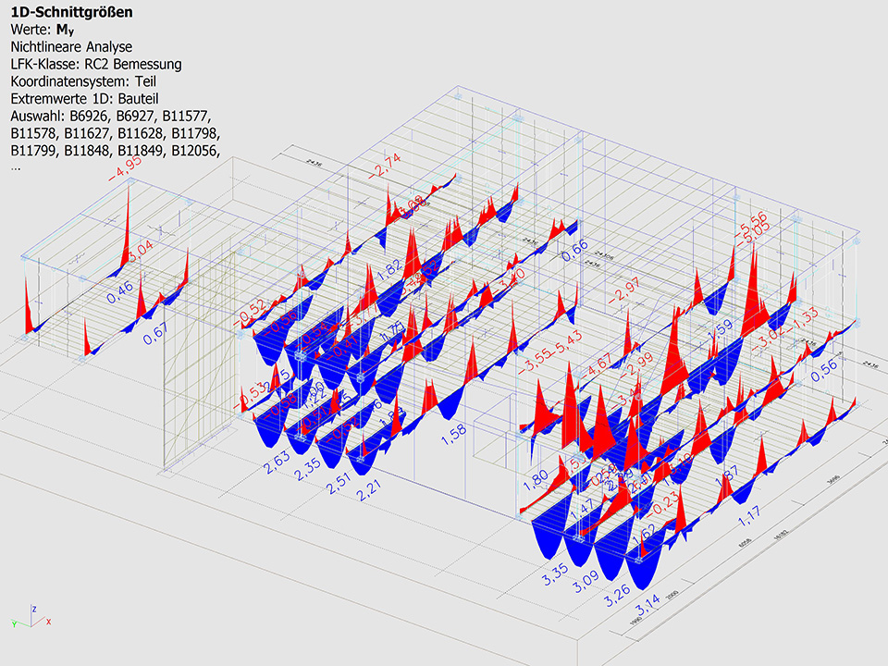The height and width of the screenshot is (666, 888).
Task: Click the blue 0,46 value label
Action: coord(120,295)
